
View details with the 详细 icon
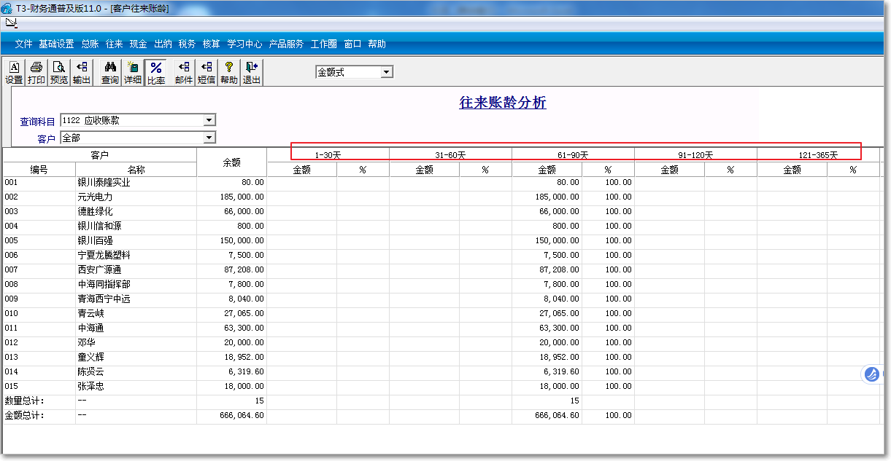pyautogui.click(x=132, y=71)
